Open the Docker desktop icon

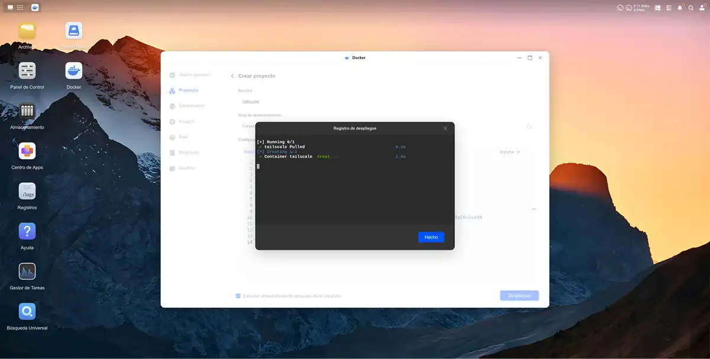pyautogui.click(x=74, y=71)
